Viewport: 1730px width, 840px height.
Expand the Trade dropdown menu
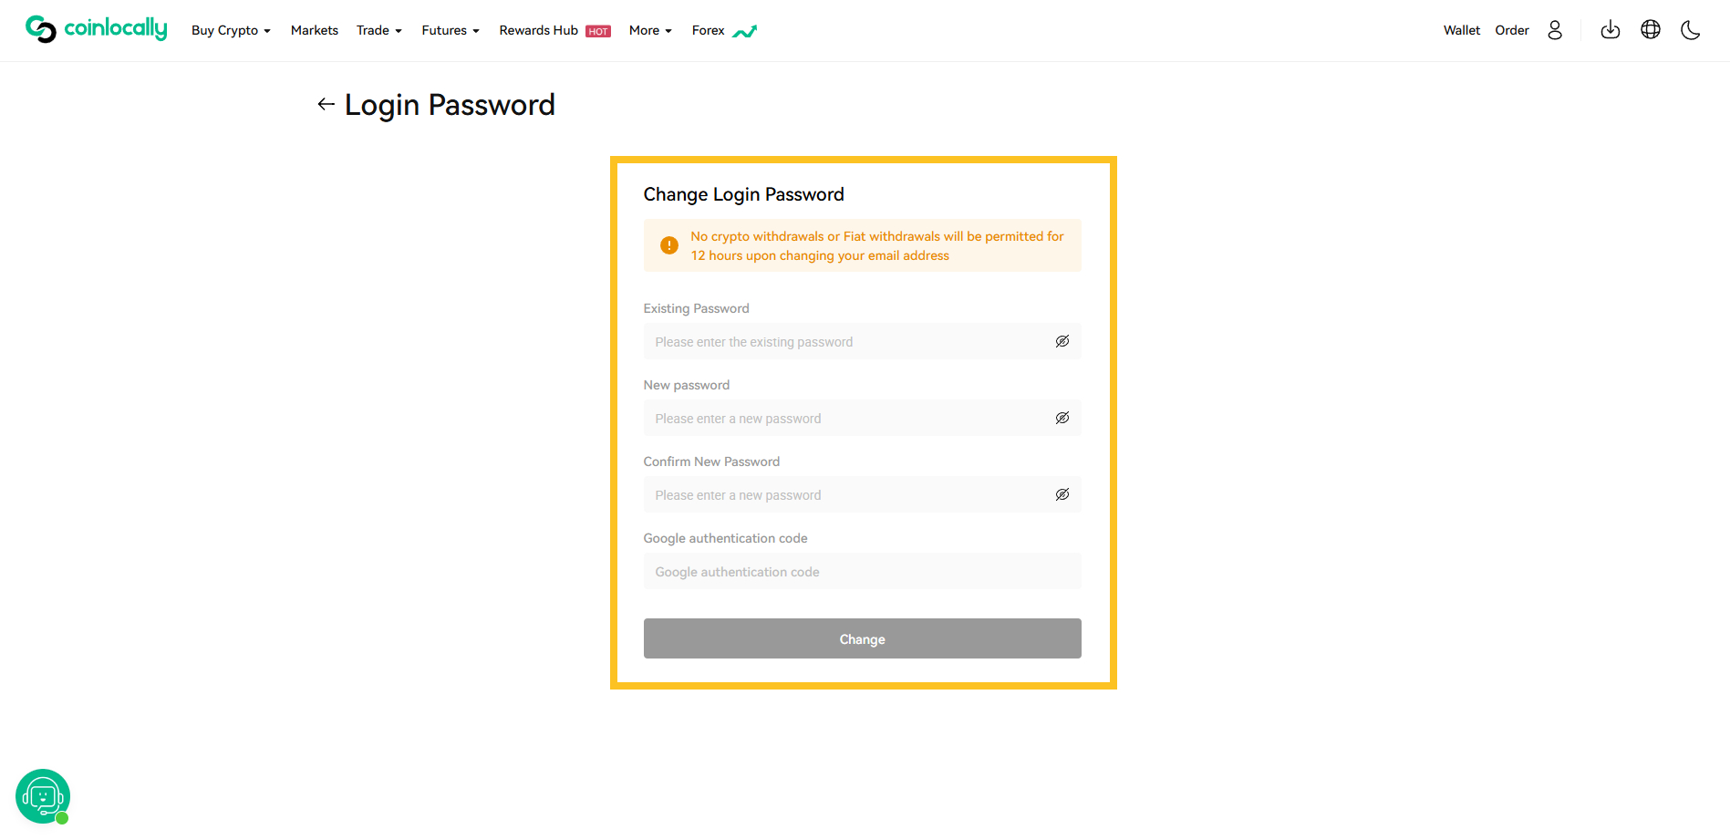click(x=379, y=30)
